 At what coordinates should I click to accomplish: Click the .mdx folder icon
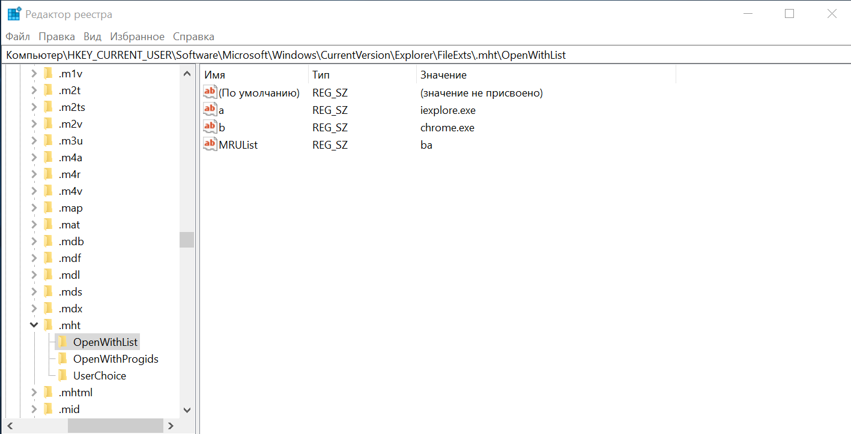tap(49, 309)
